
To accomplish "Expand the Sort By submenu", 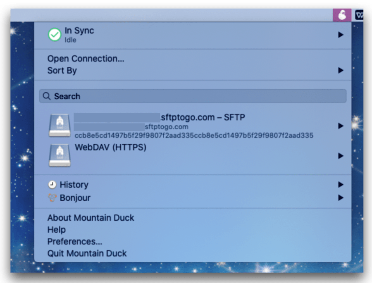I will pyautogui.click(x=341, y=70).
